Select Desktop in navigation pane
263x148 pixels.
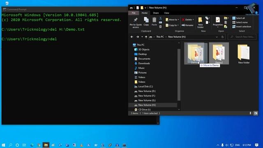tap(141, 54)
